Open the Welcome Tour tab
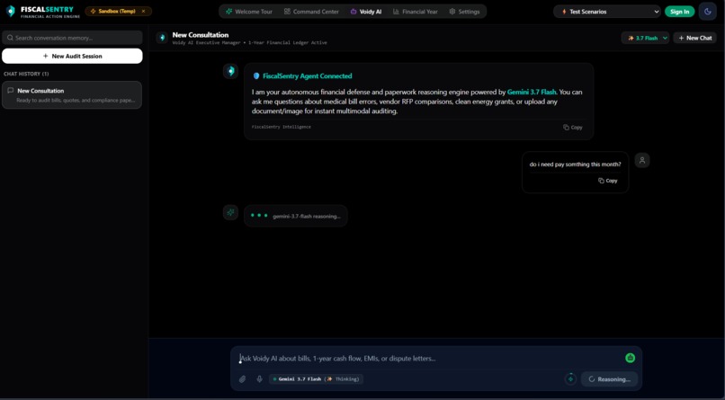The width and height of the screenshot is (725, 400). click(x=249, y=12)
